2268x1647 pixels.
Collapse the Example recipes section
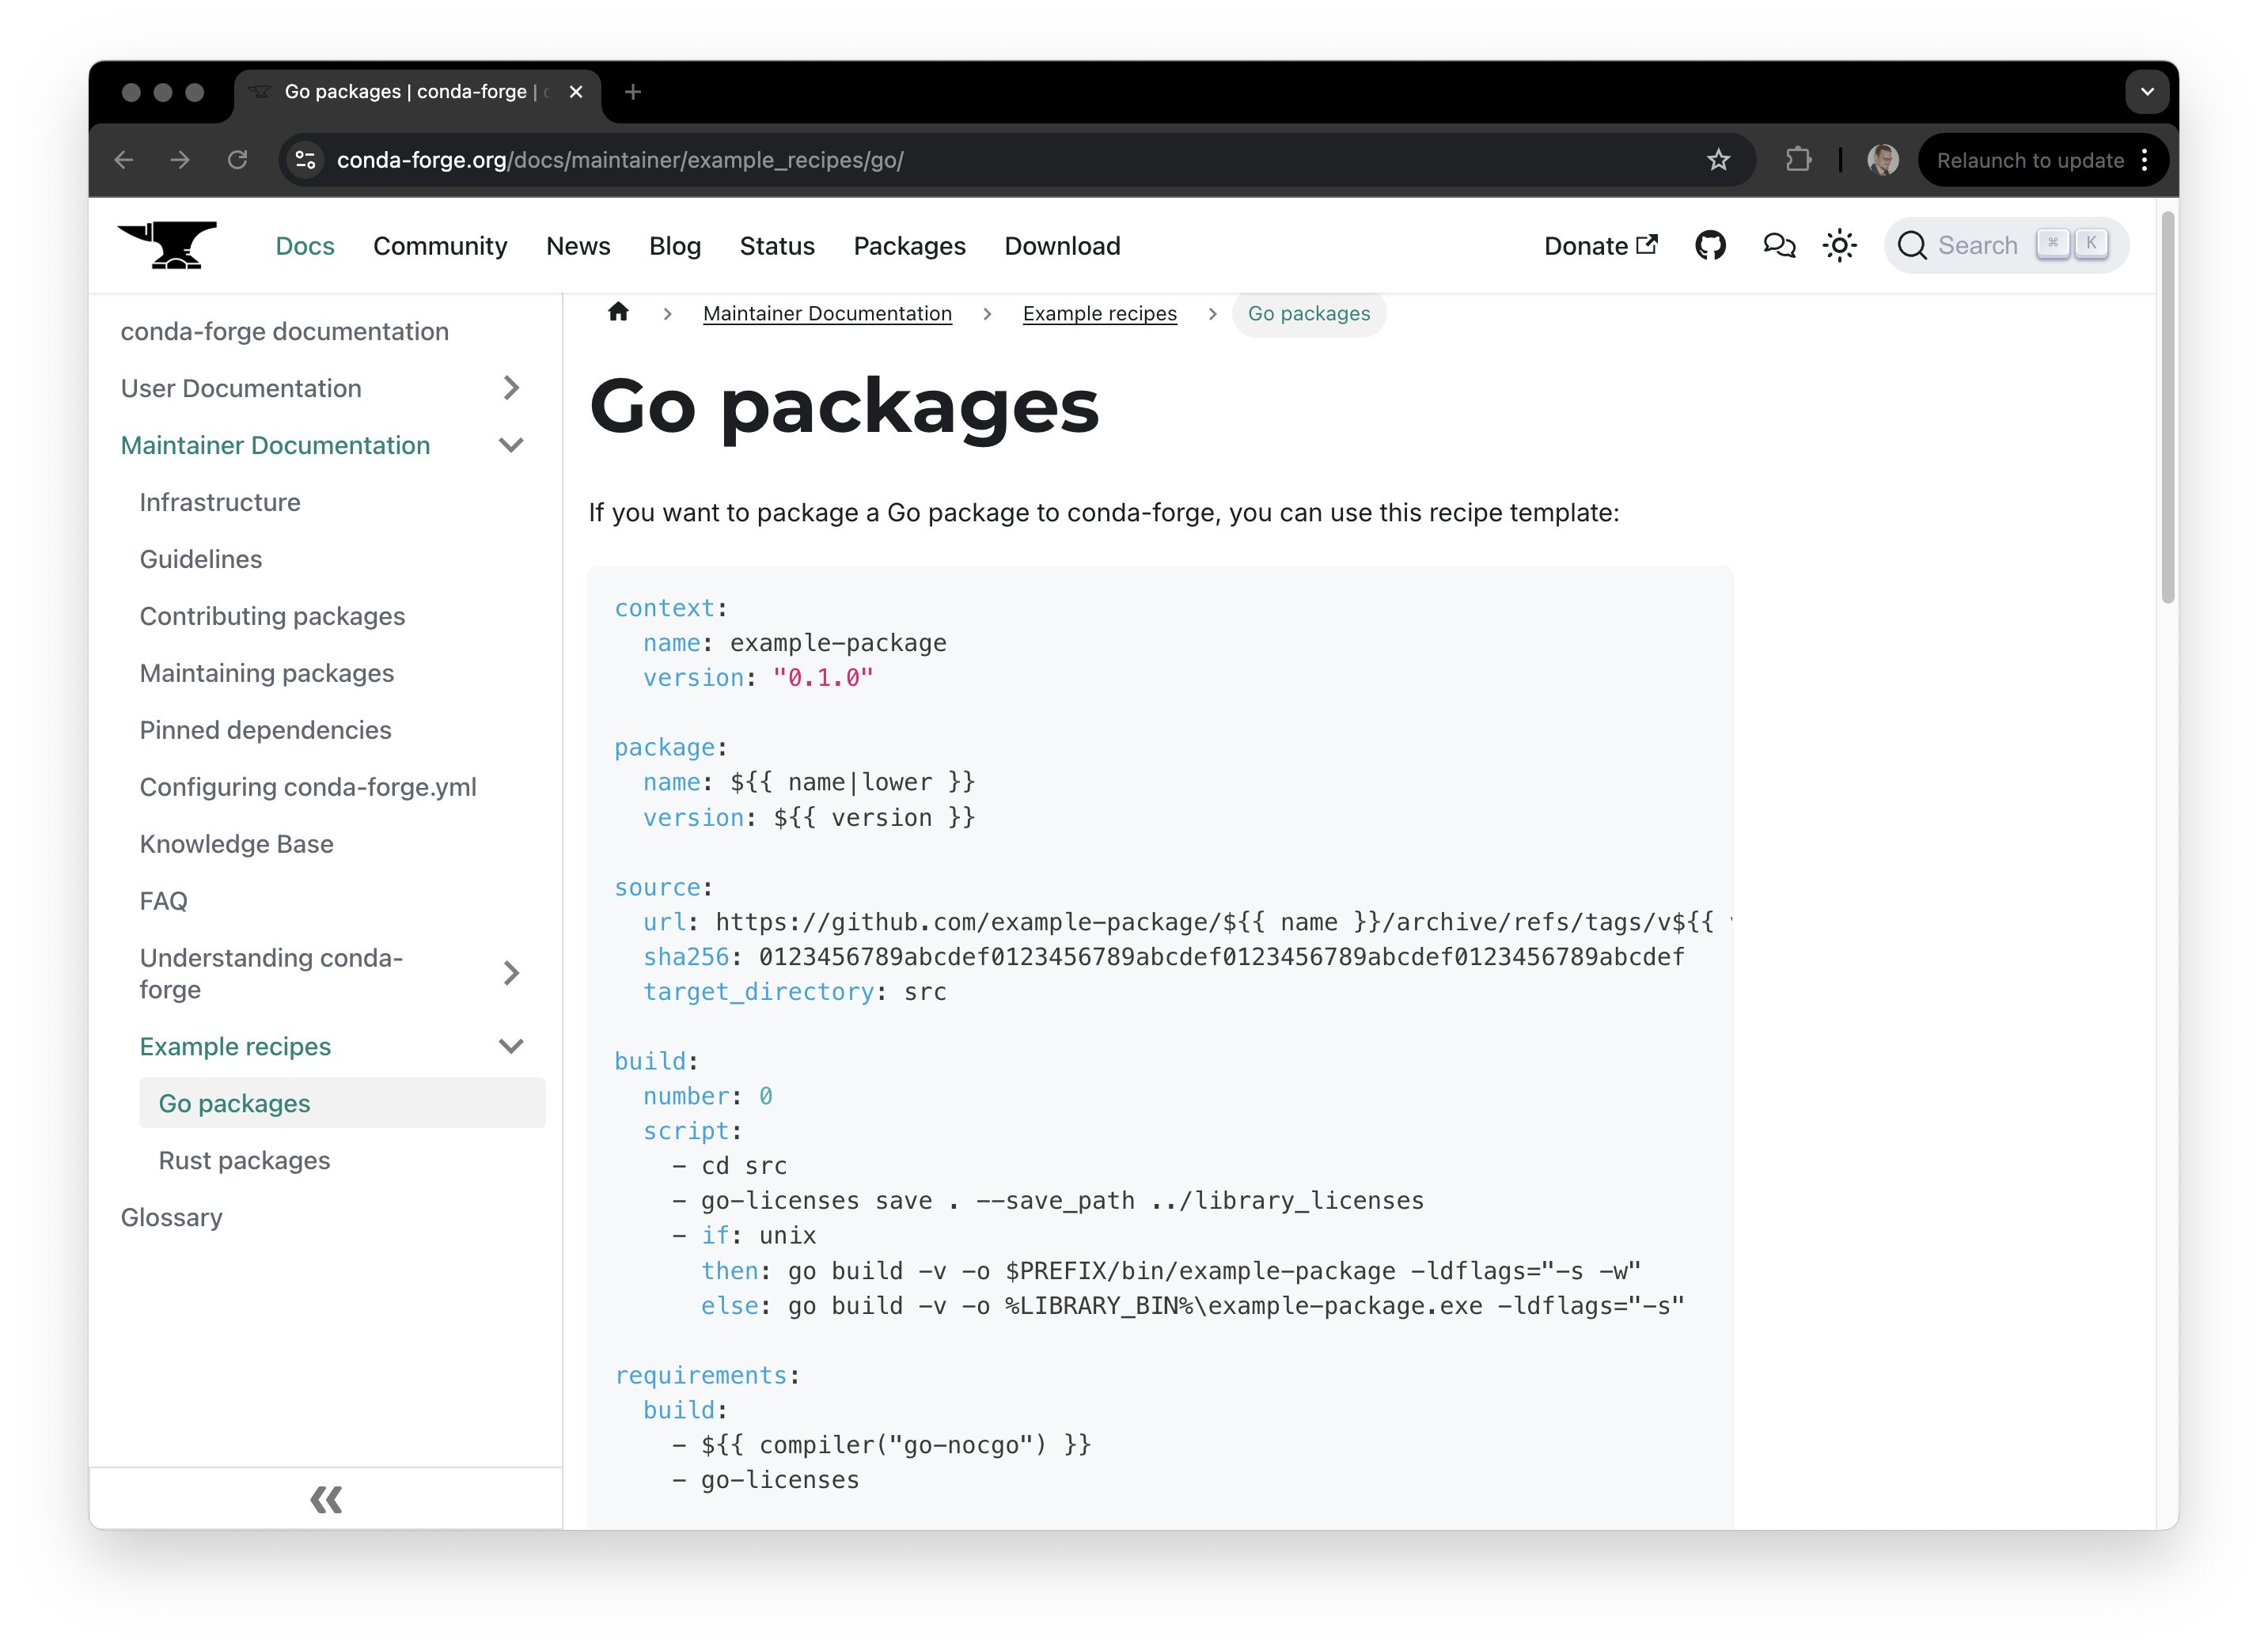tap(511, 1047)
